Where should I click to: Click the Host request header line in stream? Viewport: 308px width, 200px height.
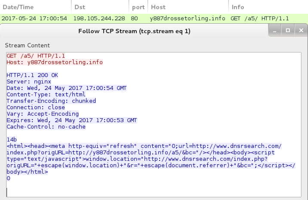pyautogui.click(x=55, y=62)
